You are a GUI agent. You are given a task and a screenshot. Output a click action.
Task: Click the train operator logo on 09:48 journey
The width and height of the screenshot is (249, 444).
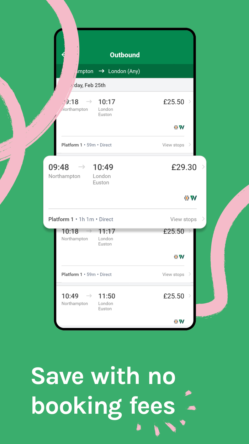(190, 198)
